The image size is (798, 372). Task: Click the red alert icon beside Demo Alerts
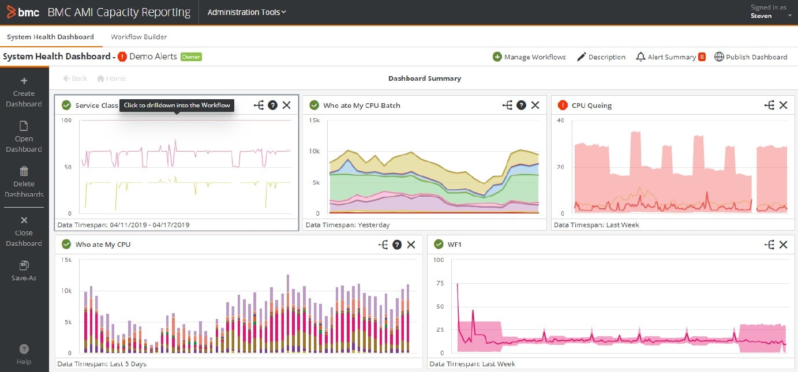click(122, 57)
